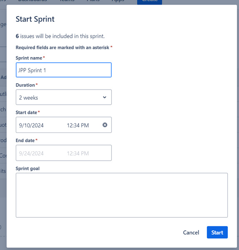The width and height of the screenshot is (239, 250).
Task: Open the Duration dropdown chevron
Action: pyautogui.click(x=104, y=97)
